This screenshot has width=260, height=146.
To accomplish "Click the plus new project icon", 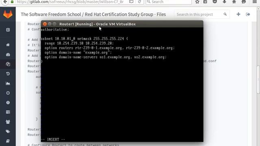I will point(238,14).
